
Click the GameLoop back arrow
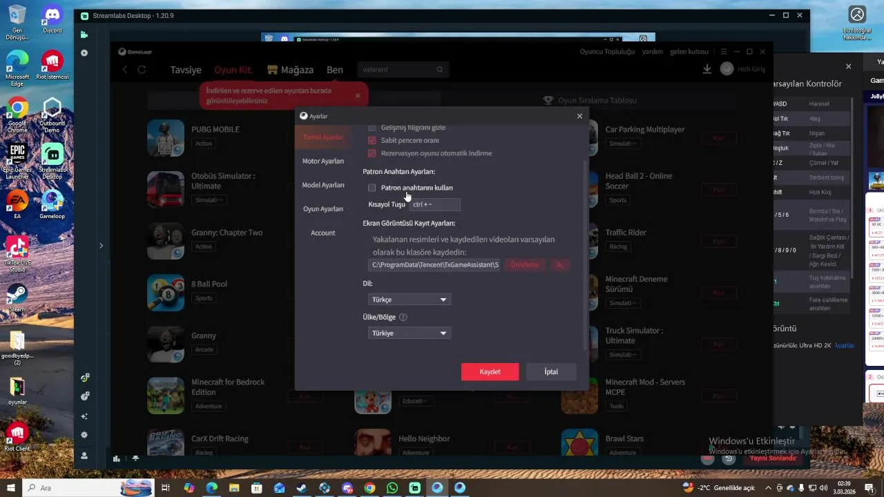(125, 69)
